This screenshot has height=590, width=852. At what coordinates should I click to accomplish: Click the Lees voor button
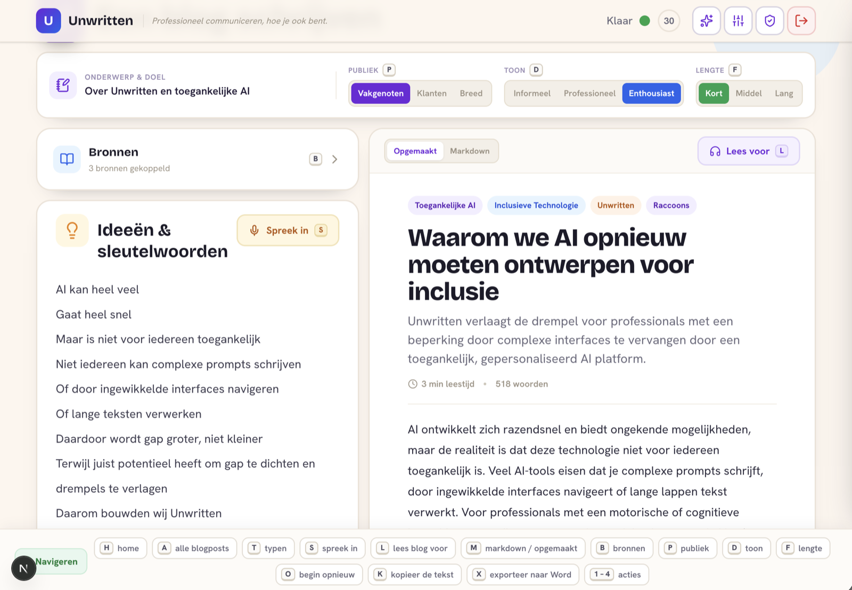click(x=749, y=151)
